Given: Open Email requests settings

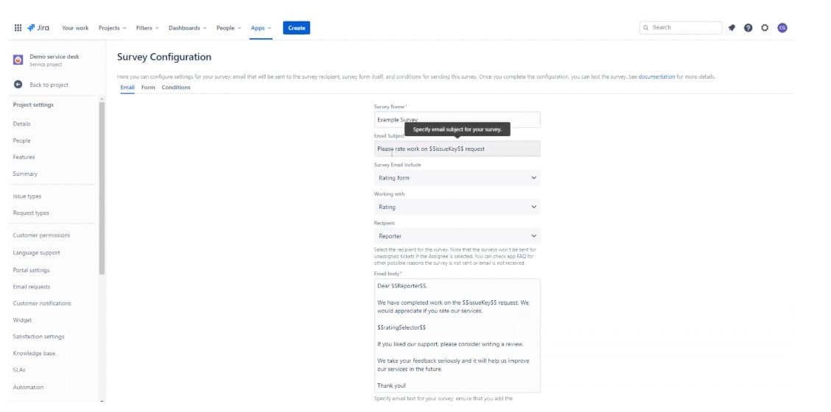Looking at the screenshot, I should pos(32,287).
